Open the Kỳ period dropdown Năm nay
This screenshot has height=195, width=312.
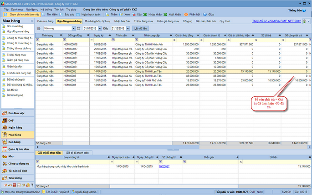74,28
